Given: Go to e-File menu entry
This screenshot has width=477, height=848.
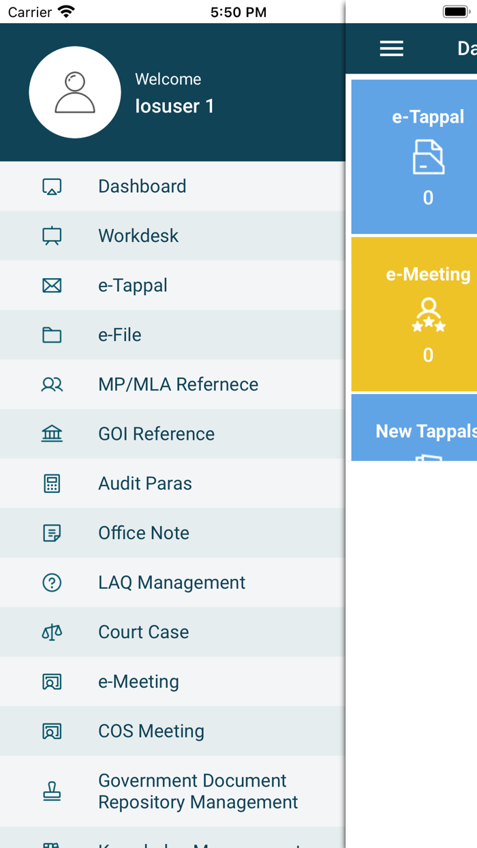Looking at the screenshot, I should point(172,335).
